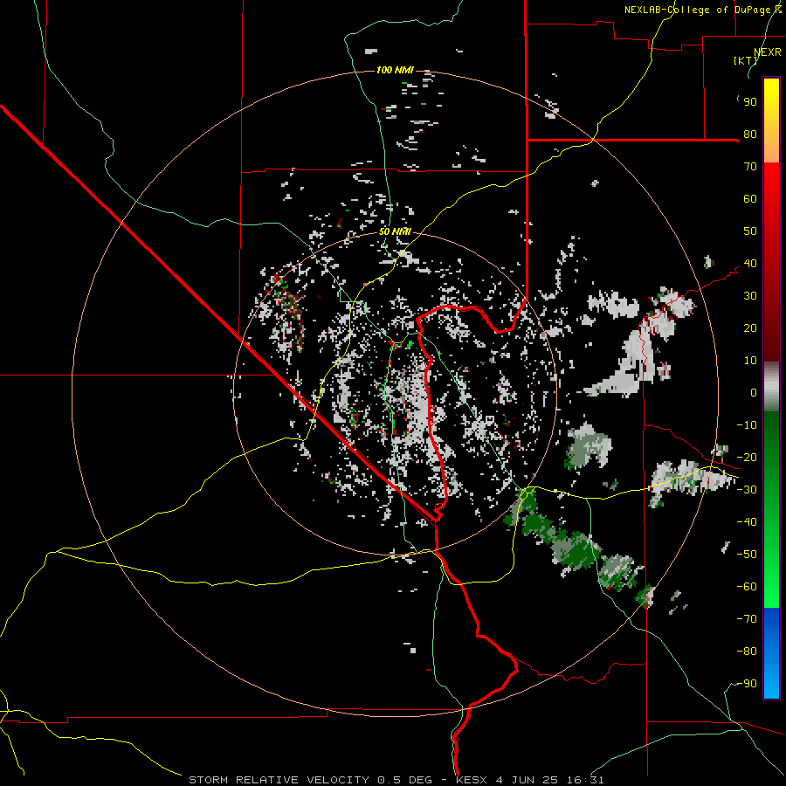The image size is (786, 786).
Task: Click the gray zero-velocity segment of the color scale
Action: click(771, 387)
